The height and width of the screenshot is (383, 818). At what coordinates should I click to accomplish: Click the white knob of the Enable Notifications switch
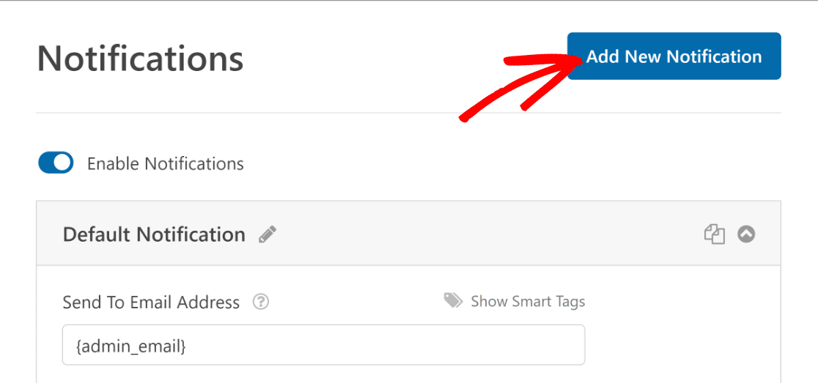coord(63,163)
